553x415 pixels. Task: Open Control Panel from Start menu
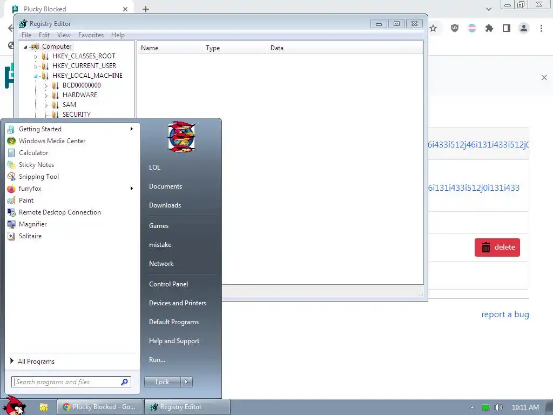pyautogui.click(x=168, y=284)
